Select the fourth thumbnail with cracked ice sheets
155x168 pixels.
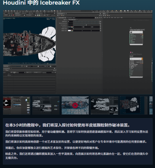tap(104, 106)
